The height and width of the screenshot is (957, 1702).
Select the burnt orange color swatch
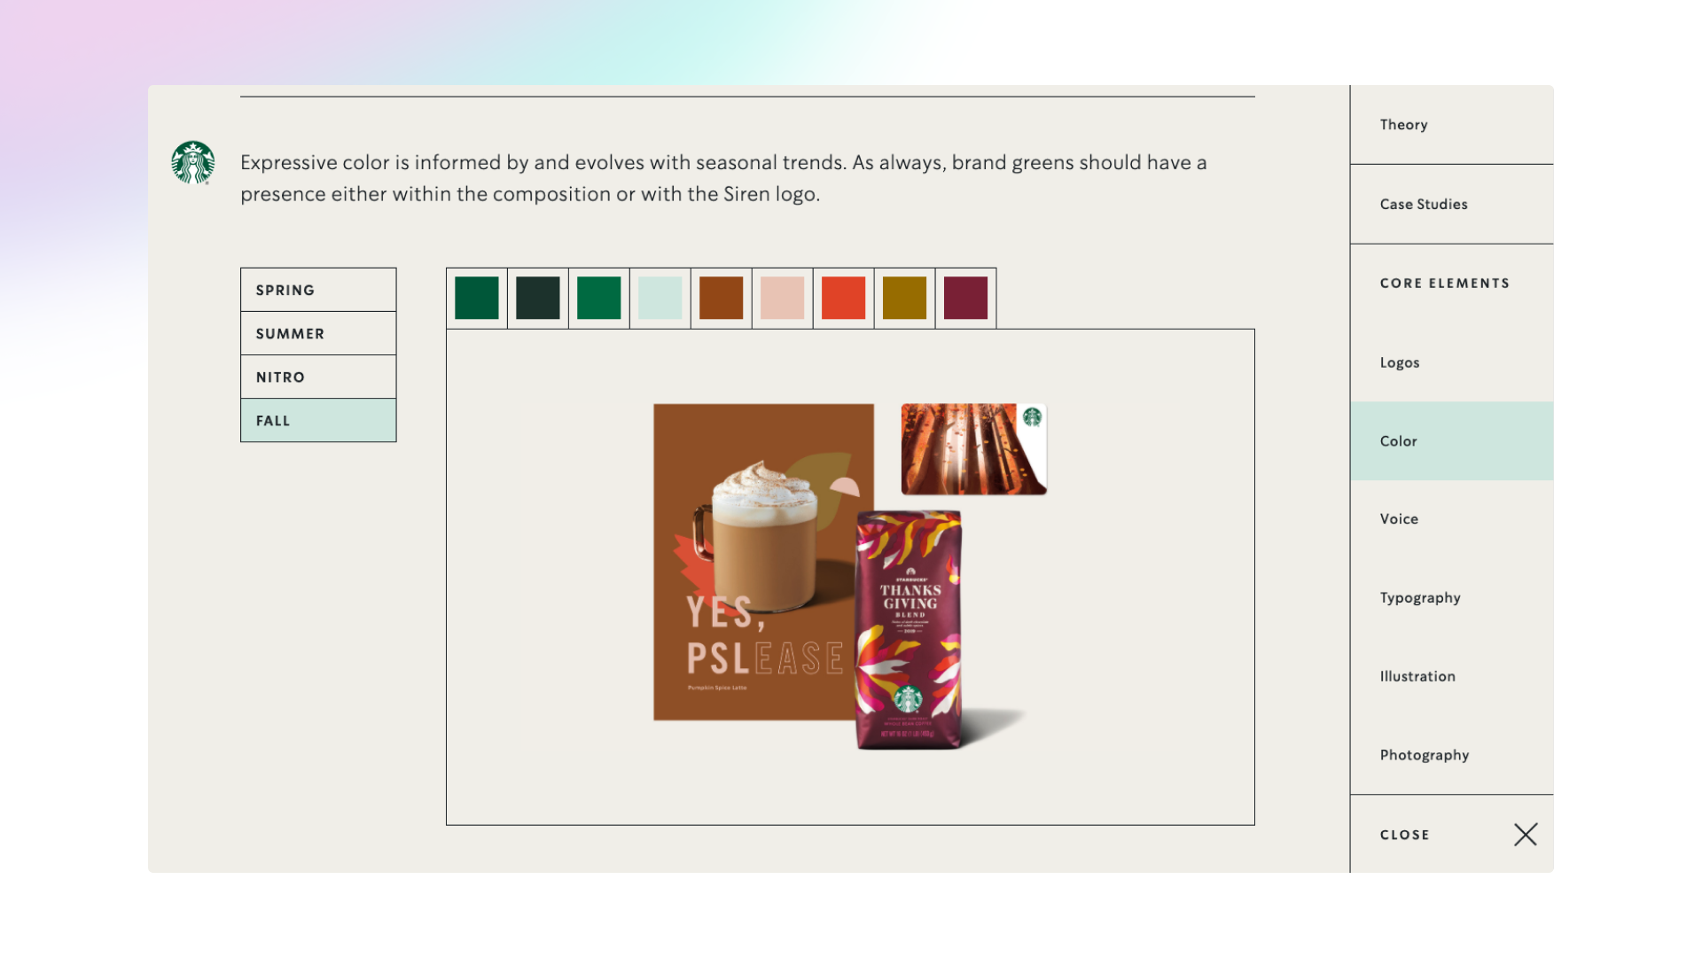coord(721,298)
